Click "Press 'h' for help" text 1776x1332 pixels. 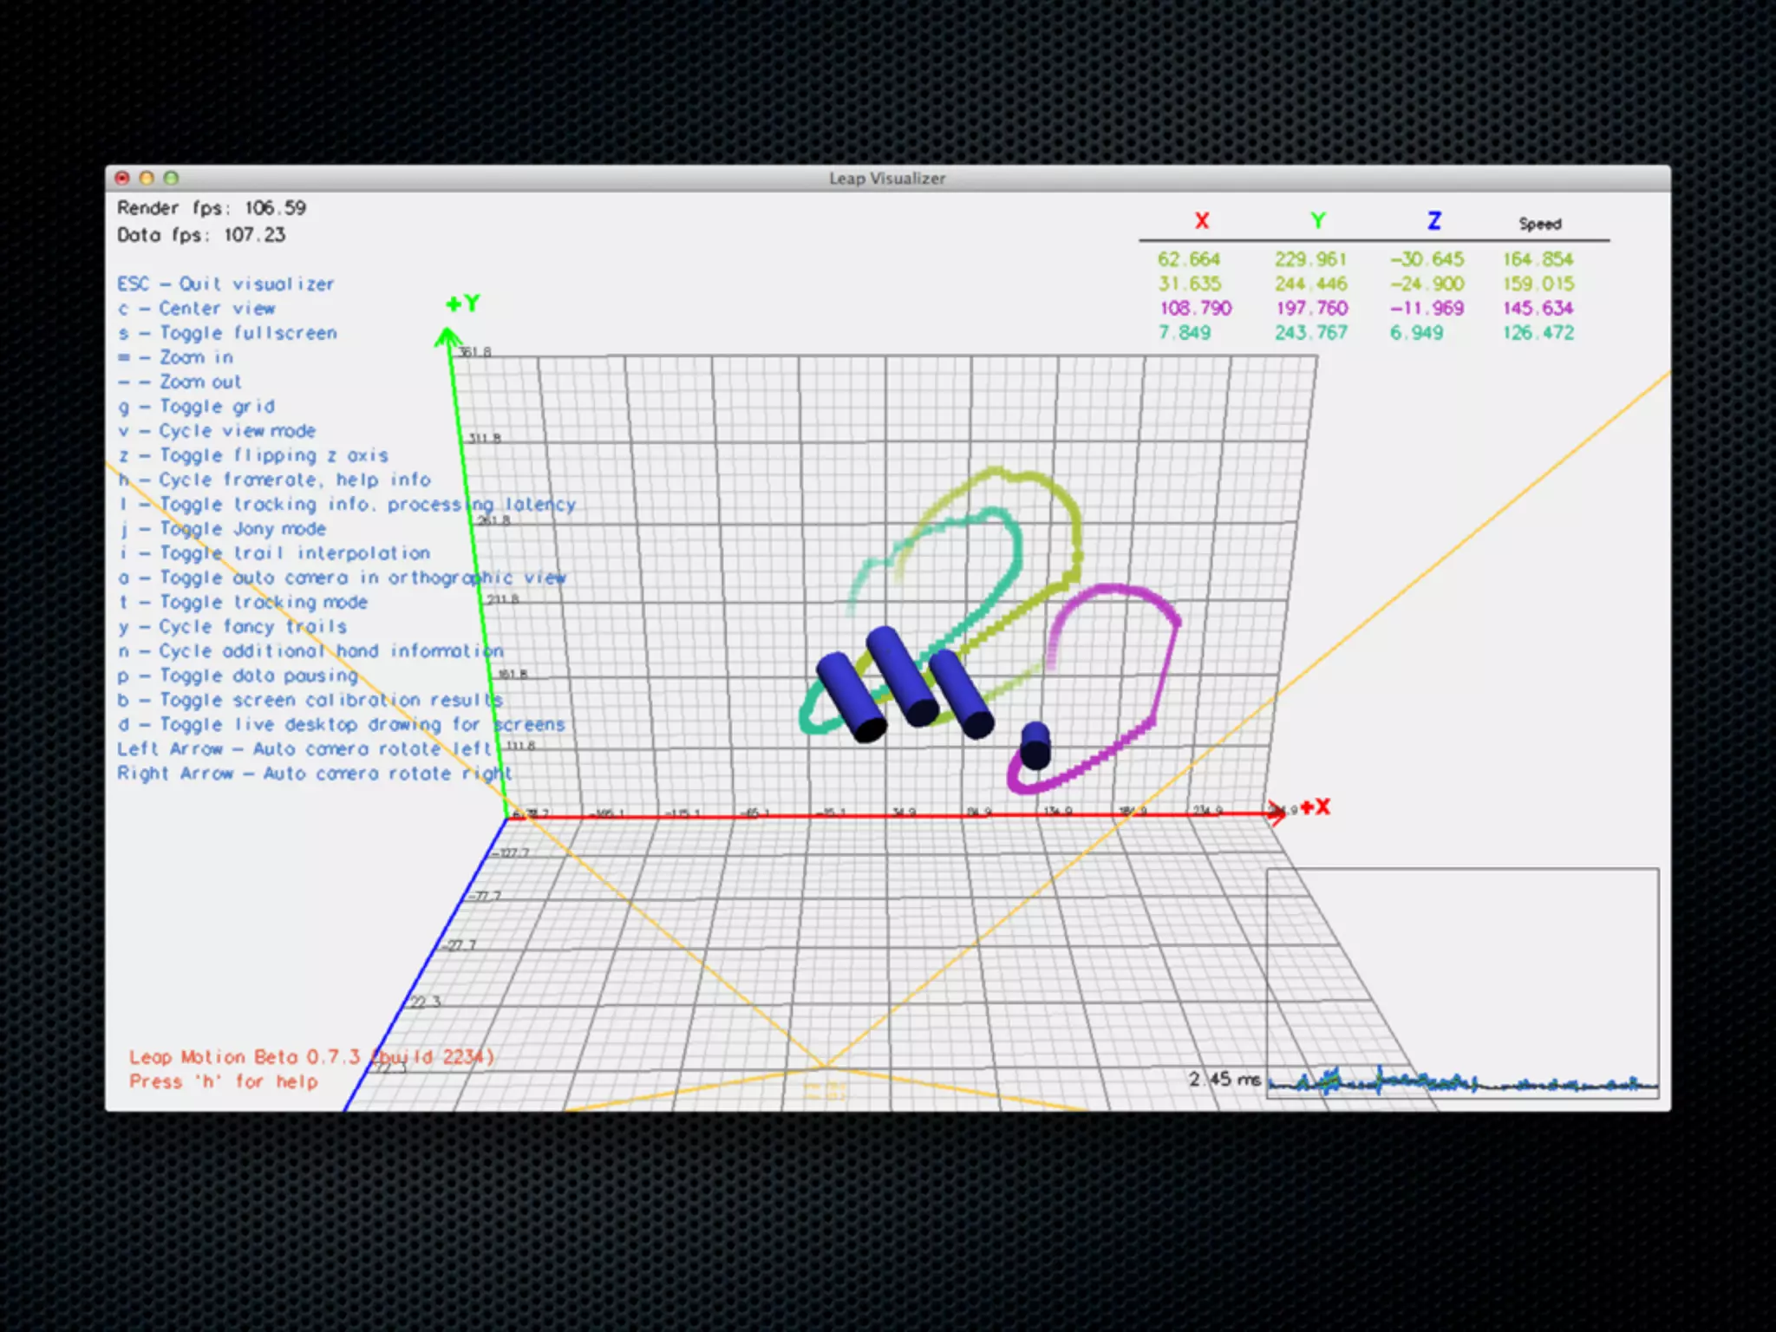(223, 1081)
